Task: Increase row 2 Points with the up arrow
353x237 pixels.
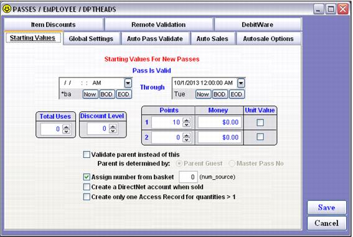Action: [x=186, y=136]
